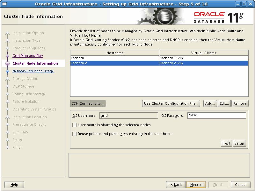Click into the OS Password field

point(217,116)
